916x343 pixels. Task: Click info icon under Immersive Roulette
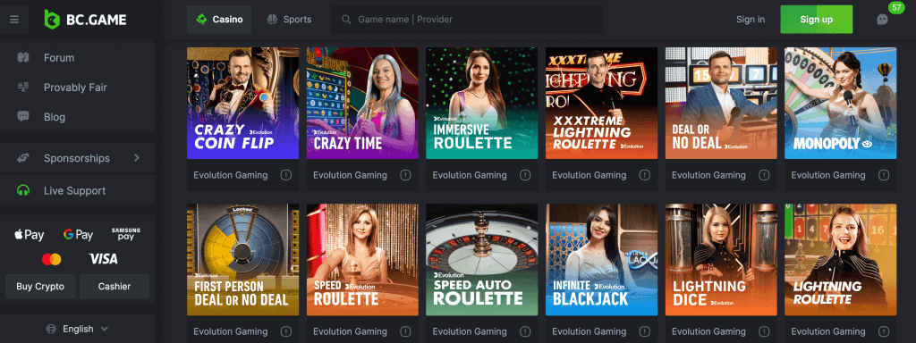click(x=524, y=175)
